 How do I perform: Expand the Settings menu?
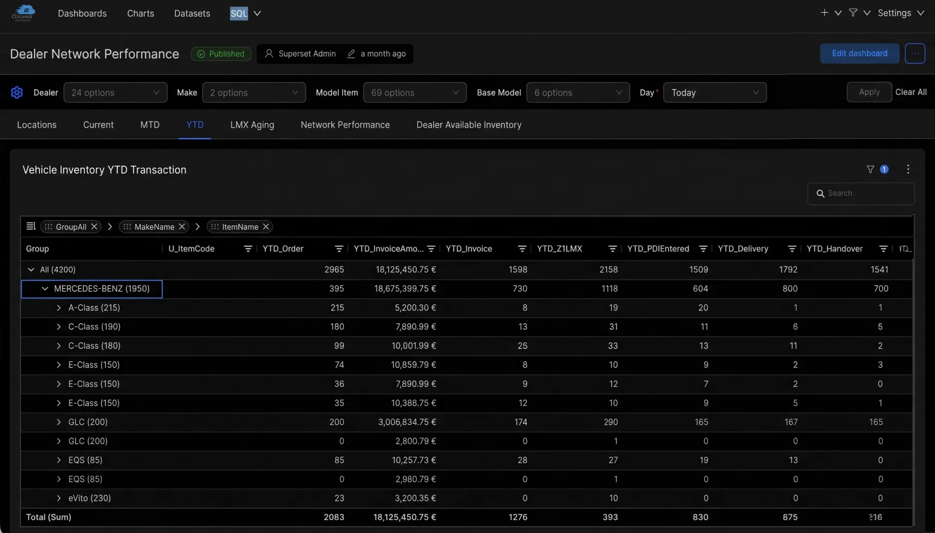[901, 13]
